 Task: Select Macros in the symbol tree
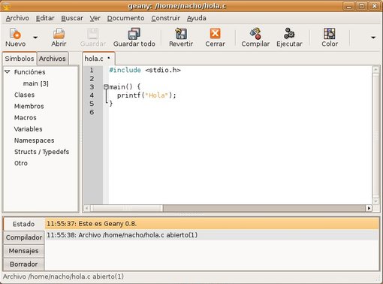pos(26,118)
